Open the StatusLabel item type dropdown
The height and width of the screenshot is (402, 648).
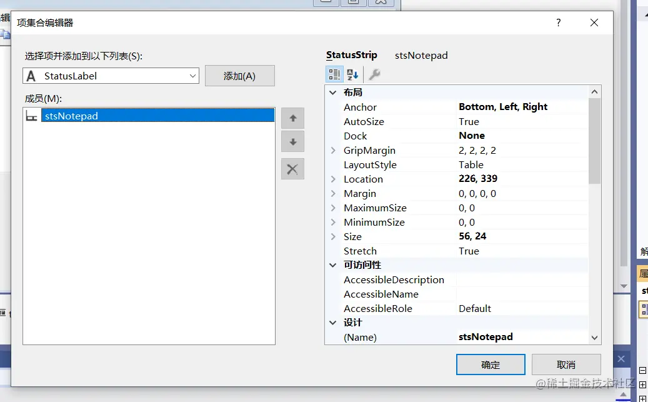click(x=192, y=76)
